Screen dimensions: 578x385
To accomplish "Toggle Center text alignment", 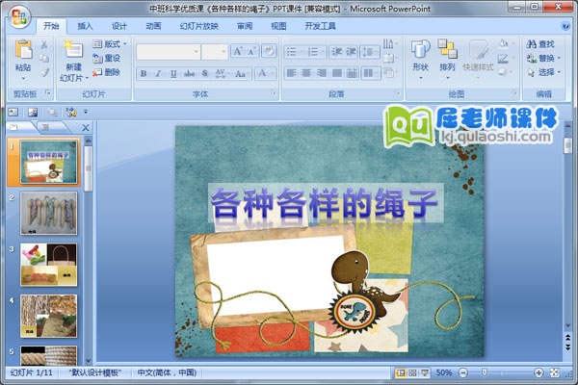I will pyautogui.click(x=306, y=73).
